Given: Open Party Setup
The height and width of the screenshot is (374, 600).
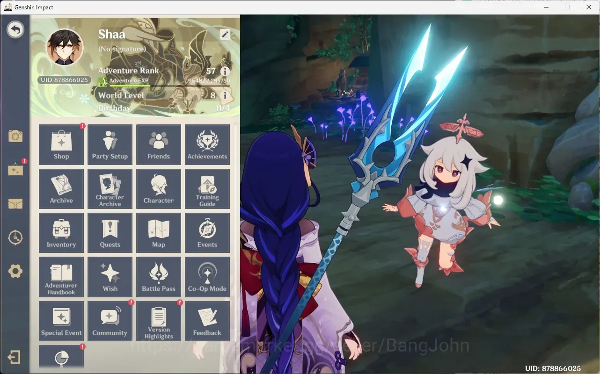Looking at the screenshot, I should (110, 144).
